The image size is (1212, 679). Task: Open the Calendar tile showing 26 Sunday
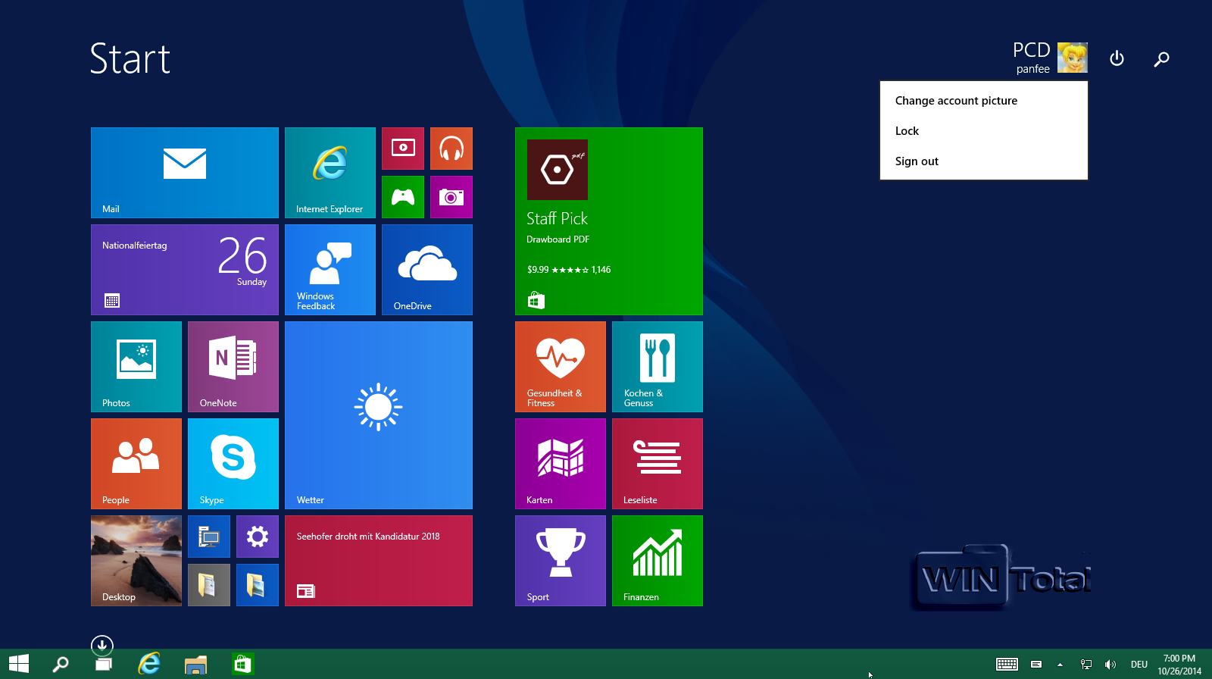pyautogui.click(x=185, y=270)
